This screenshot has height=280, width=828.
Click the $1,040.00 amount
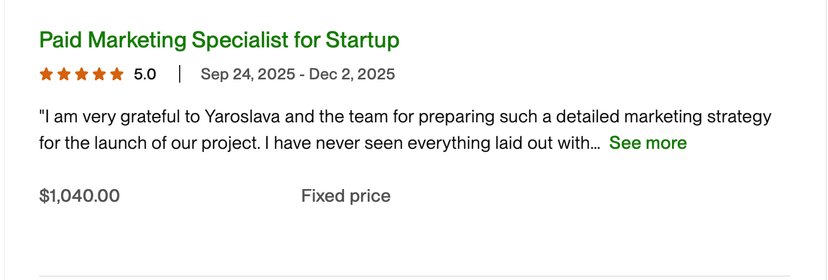coord(79,196)
